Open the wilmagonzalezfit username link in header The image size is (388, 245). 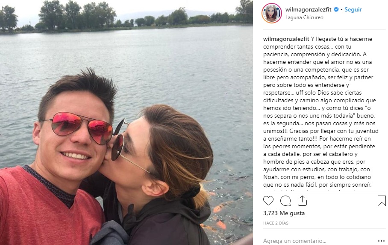click(309, 9)
